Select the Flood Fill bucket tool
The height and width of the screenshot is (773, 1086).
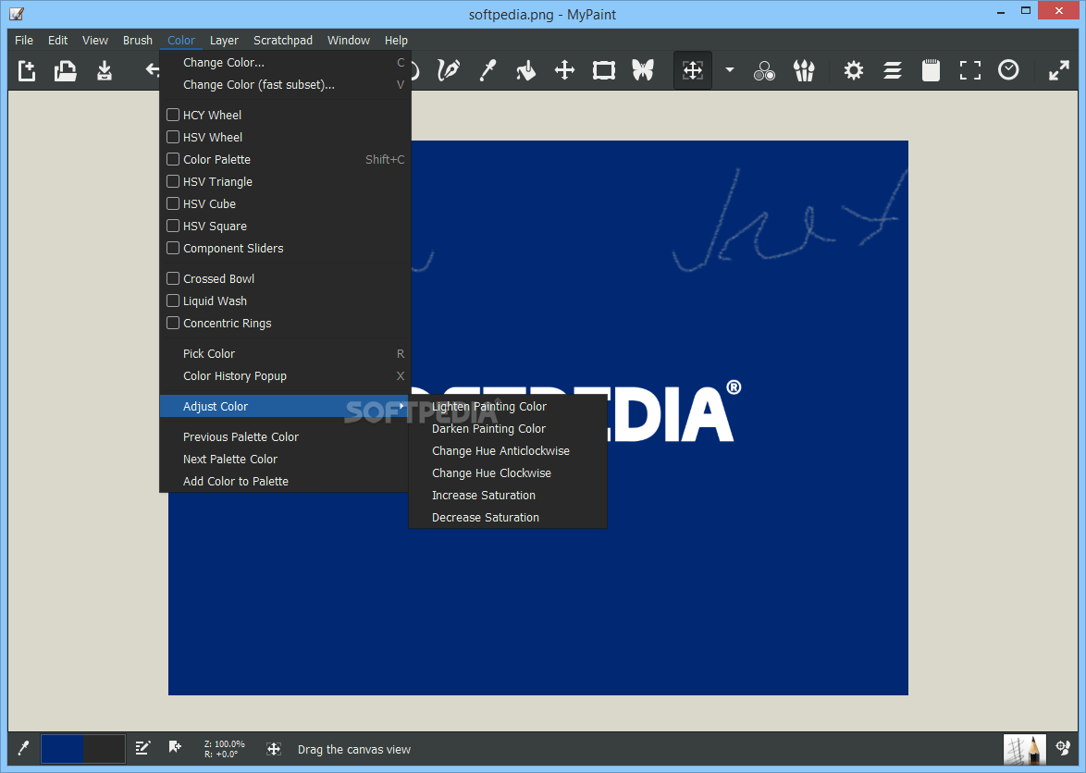[x=526, y=70]
